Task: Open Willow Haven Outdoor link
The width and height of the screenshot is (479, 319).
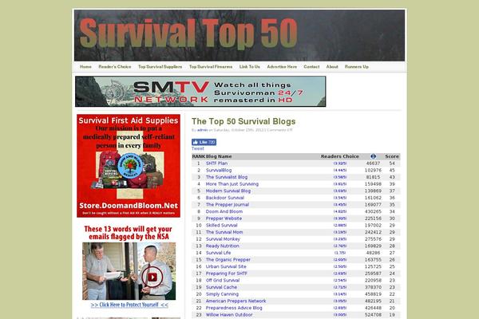Action: (x=229, y=315)
